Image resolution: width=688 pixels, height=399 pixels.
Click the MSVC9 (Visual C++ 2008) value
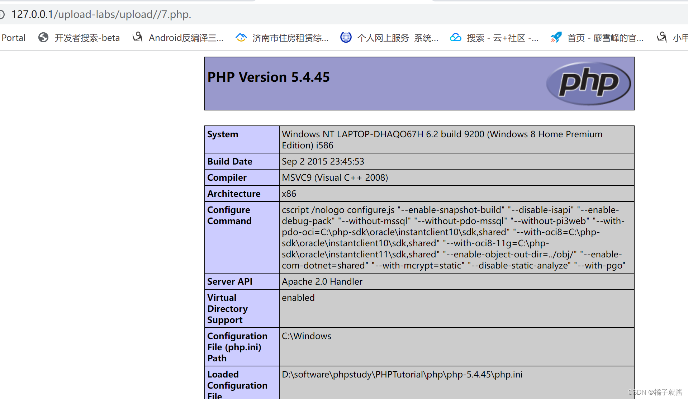pos(335,177)
